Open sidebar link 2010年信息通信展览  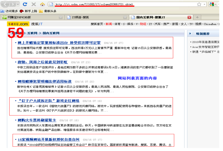206,42
